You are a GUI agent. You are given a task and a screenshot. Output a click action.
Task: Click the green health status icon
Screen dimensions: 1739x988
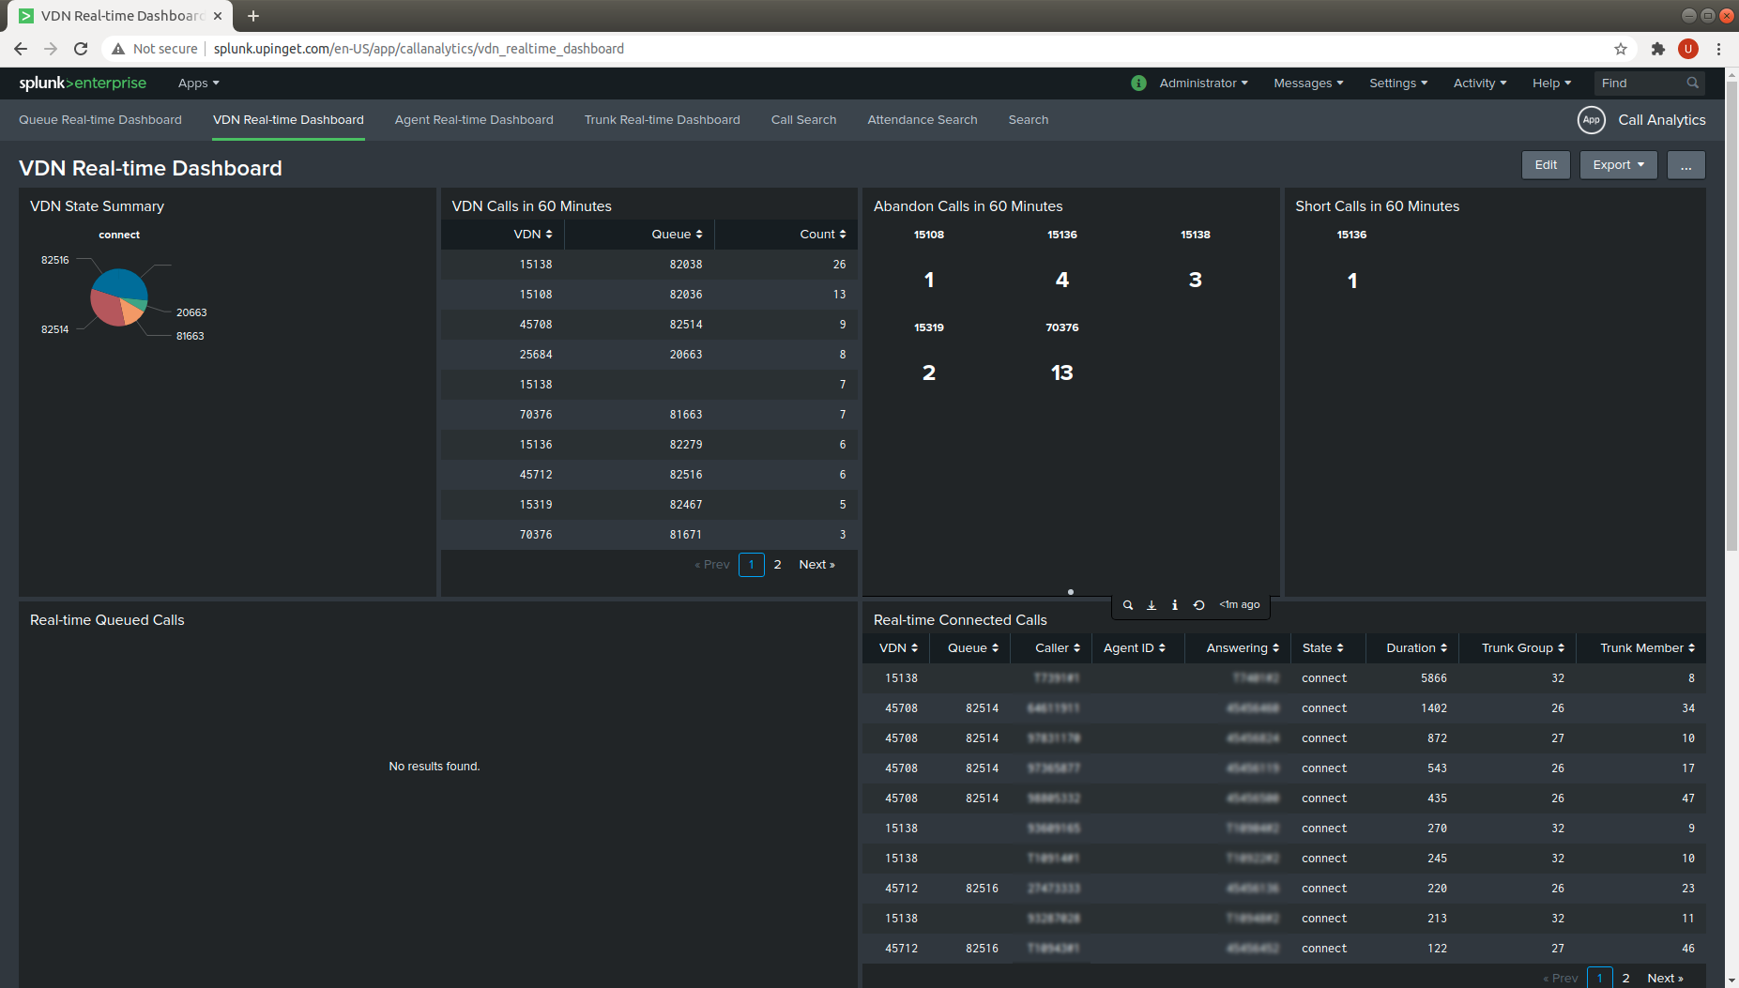1138,83
